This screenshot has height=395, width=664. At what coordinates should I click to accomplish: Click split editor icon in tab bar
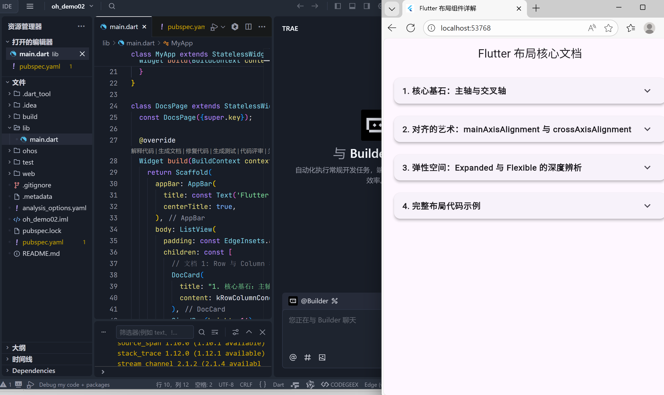pos(248,27)
